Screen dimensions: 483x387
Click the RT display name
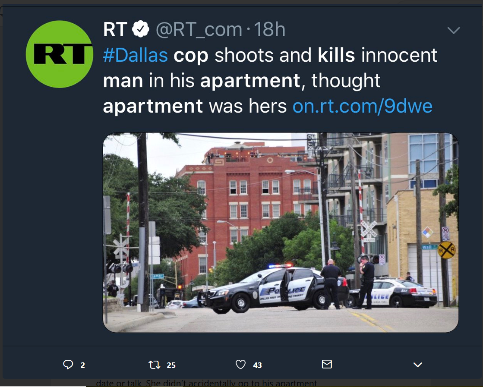point(115,29)
